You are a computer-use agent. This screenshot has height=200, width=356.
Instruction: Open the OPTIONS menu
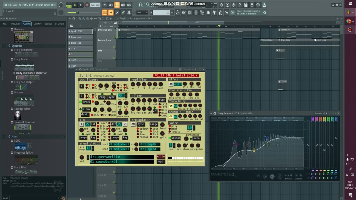[x=39, y=5]
